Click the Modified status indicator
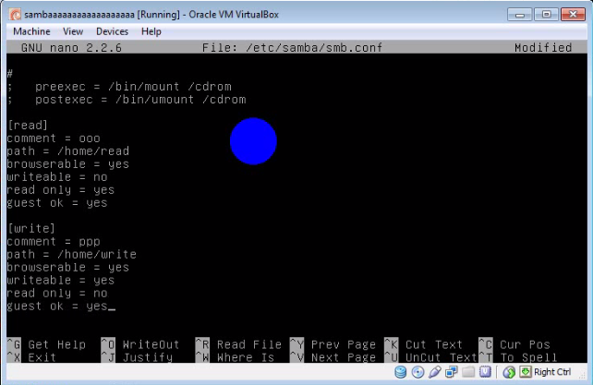 [543, 48]
